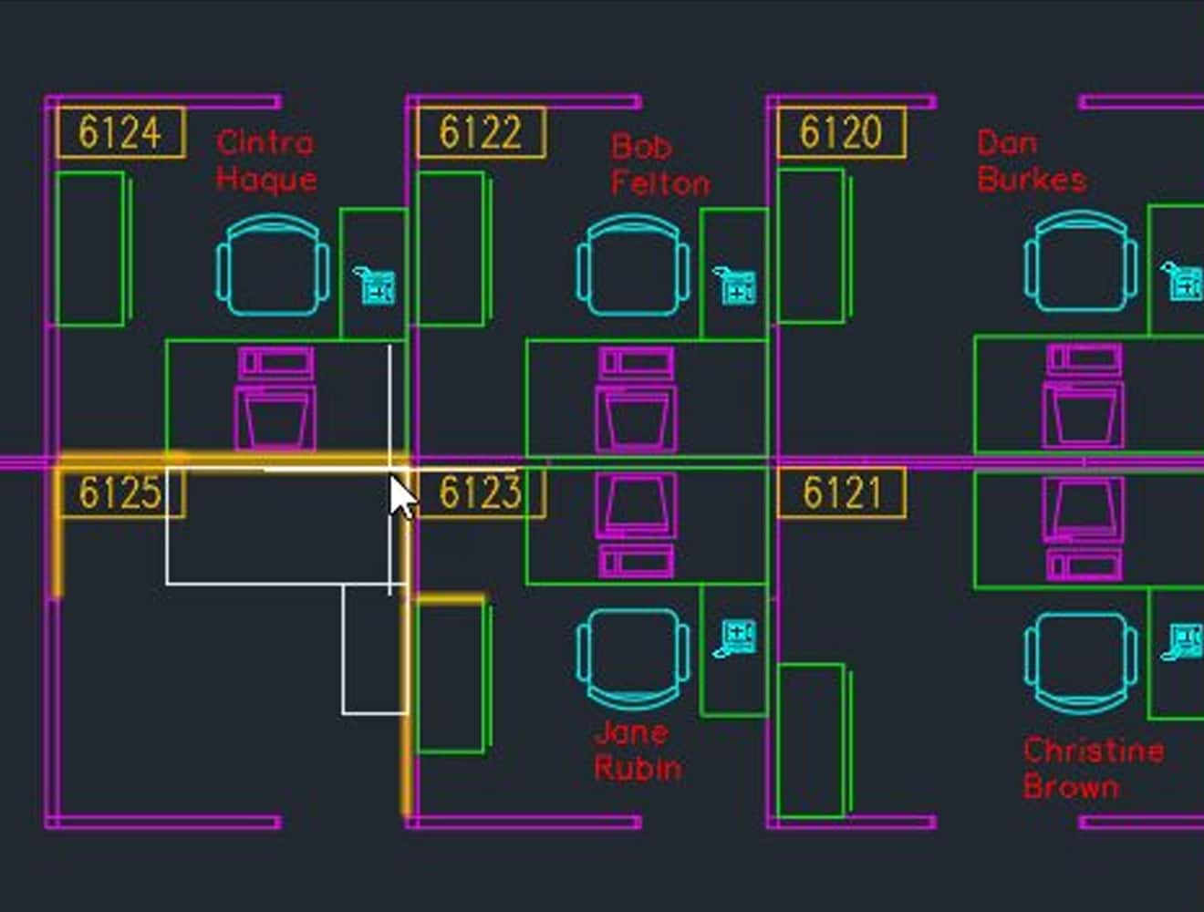Click the 6120 room number tag

point(841,133)
